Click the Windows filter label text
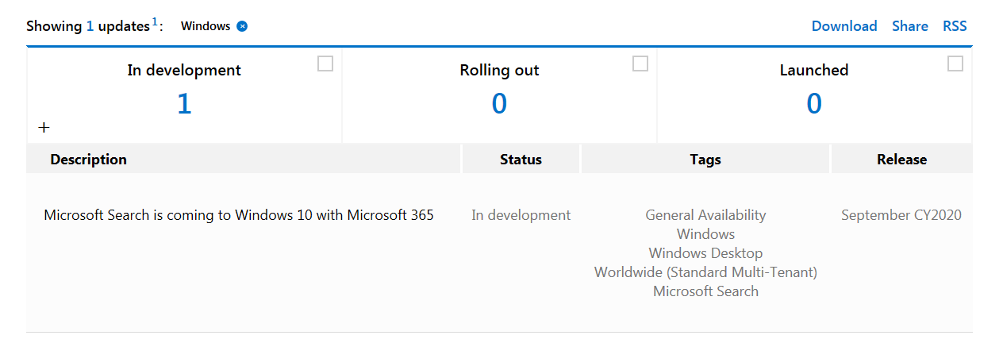 [206, 26]
